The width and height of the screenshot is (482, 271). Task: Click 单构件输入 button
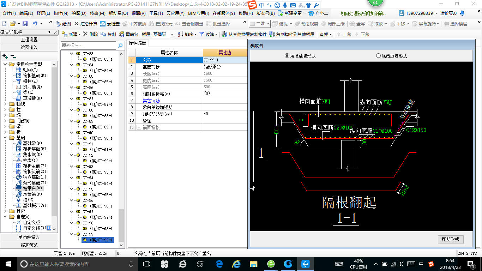[29, 237]
